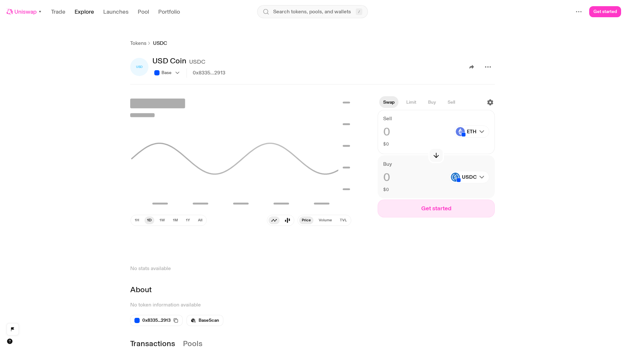Click the Buy amount input field
Viewport: 625px width, 351px height.
point(414,177)
